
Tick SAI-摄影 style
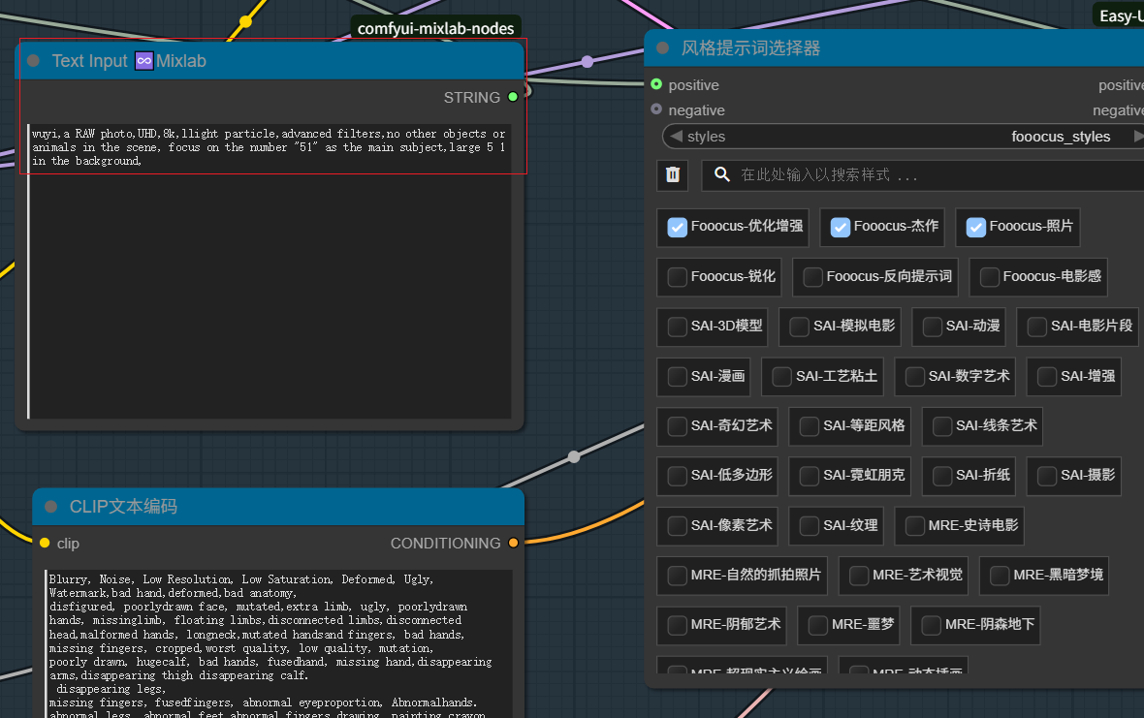(x=1047, y=476)
